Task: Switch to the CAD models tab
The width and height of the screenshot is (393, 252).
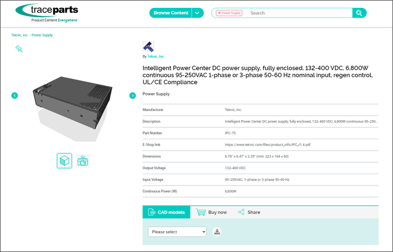Action: coord(166,213)
